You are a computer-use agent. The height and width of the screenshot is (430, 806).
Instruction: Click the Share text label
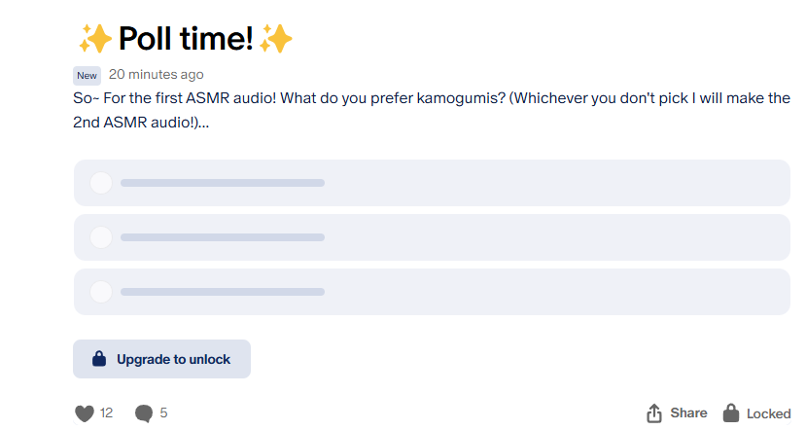[688, 413]
